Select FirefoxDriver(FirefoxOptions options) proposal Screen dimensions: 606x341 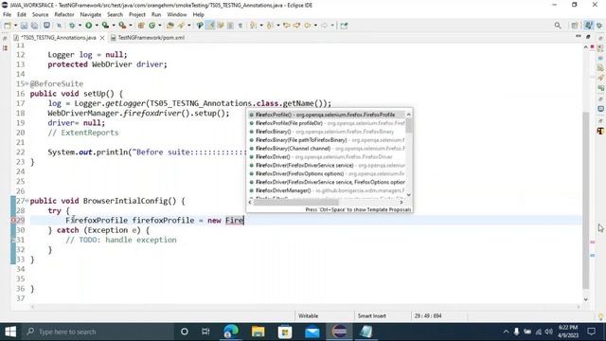326,174
